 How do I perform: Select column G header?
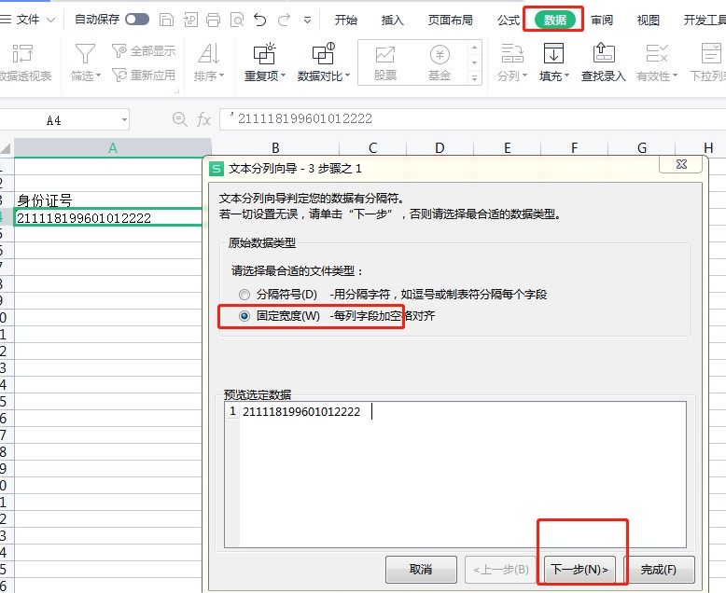coord(642,148)
